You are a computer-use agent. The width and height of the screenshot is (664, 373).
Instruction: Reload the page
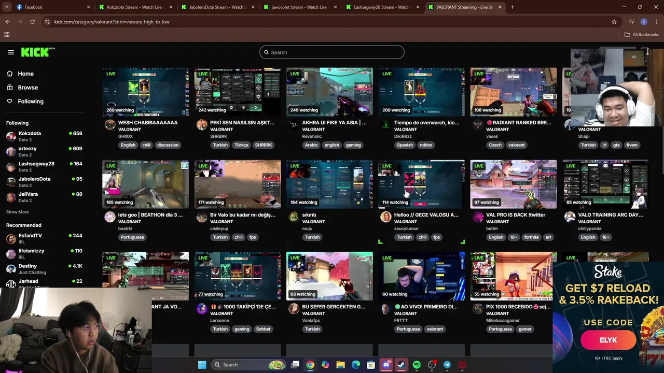32,22
